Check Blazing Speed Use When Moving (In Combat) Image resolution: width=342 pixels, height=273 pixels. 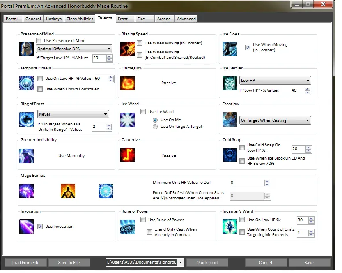coord(139,43)
